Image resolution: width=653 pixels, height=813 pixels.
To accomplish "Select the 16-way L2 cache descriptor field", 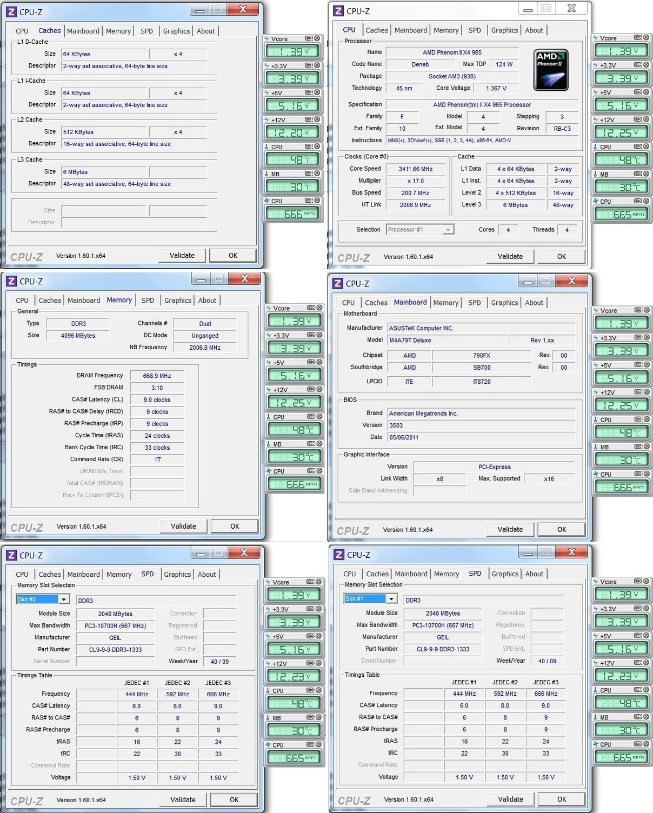I will 134,144.
